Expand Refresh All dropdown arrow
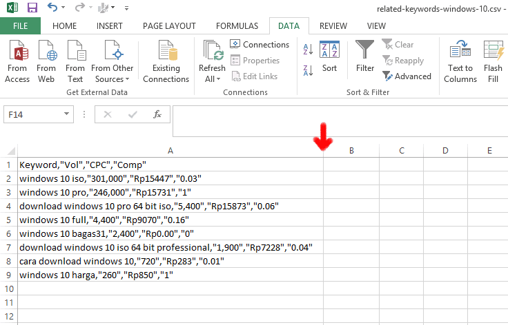This screenshot has height=325, width=508. pos(218,79)
